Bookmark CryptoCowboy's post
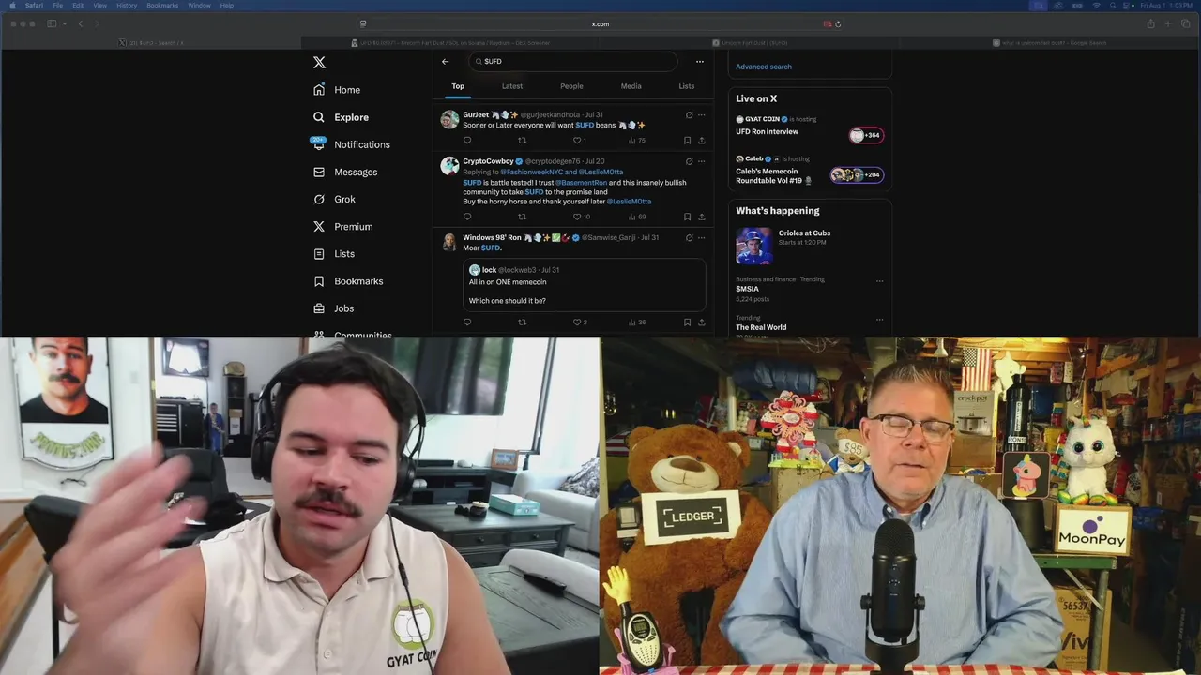The image size is (1201, 675). click(x=687, y=217)
